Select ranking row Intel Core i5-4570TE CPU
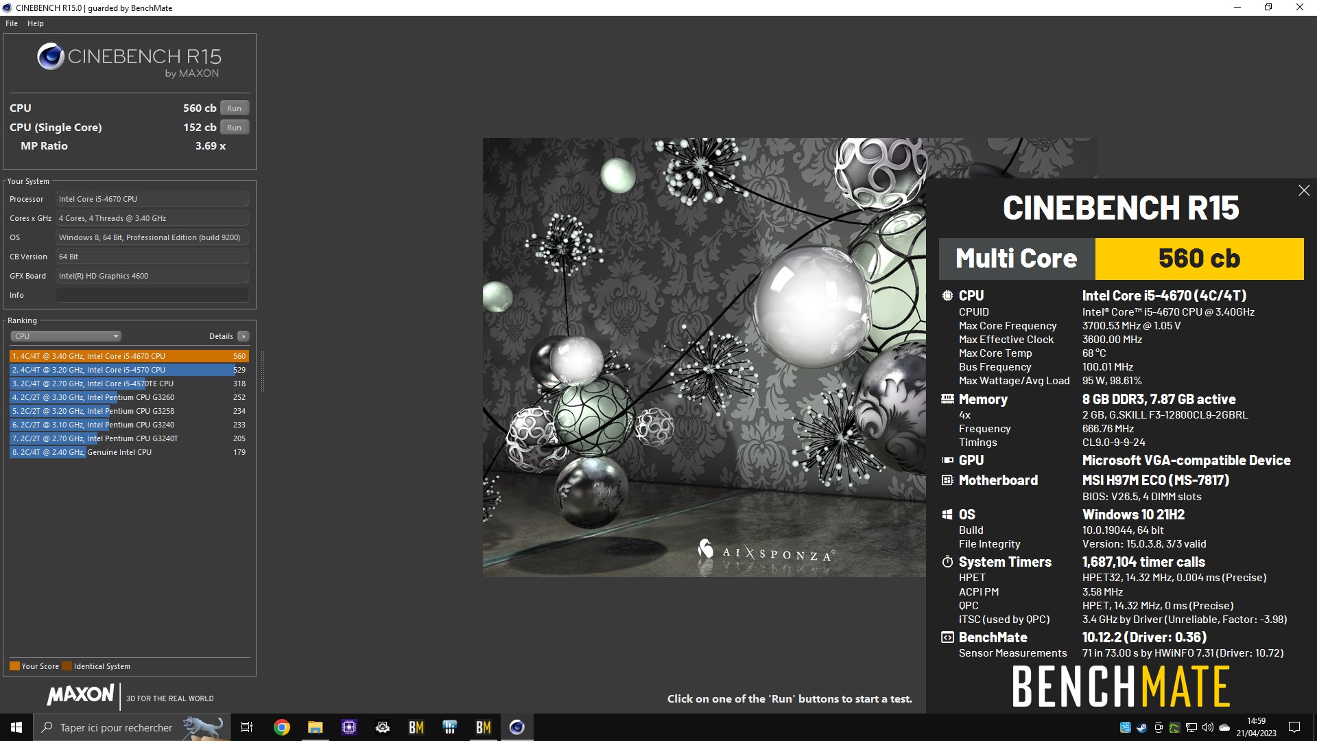1317x741 pixels. (x=129, y=384)
